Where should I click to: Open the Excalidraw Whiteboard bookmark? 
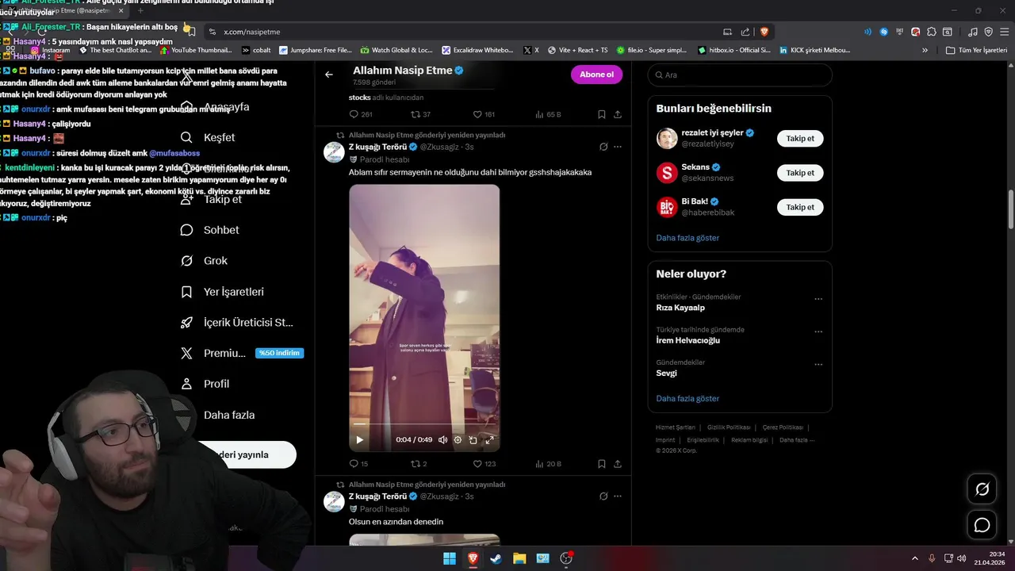click(477, 50)
